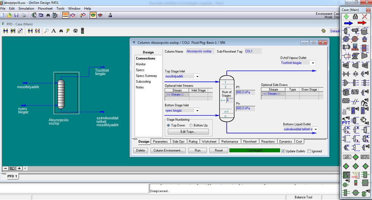Click the padlock icon in the palette
The image size is (372, 200).
point(355,16)
